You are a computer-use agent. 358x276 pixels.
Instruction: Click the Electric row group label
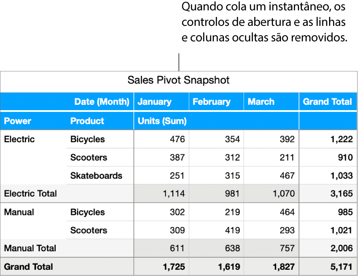point(19,139)
